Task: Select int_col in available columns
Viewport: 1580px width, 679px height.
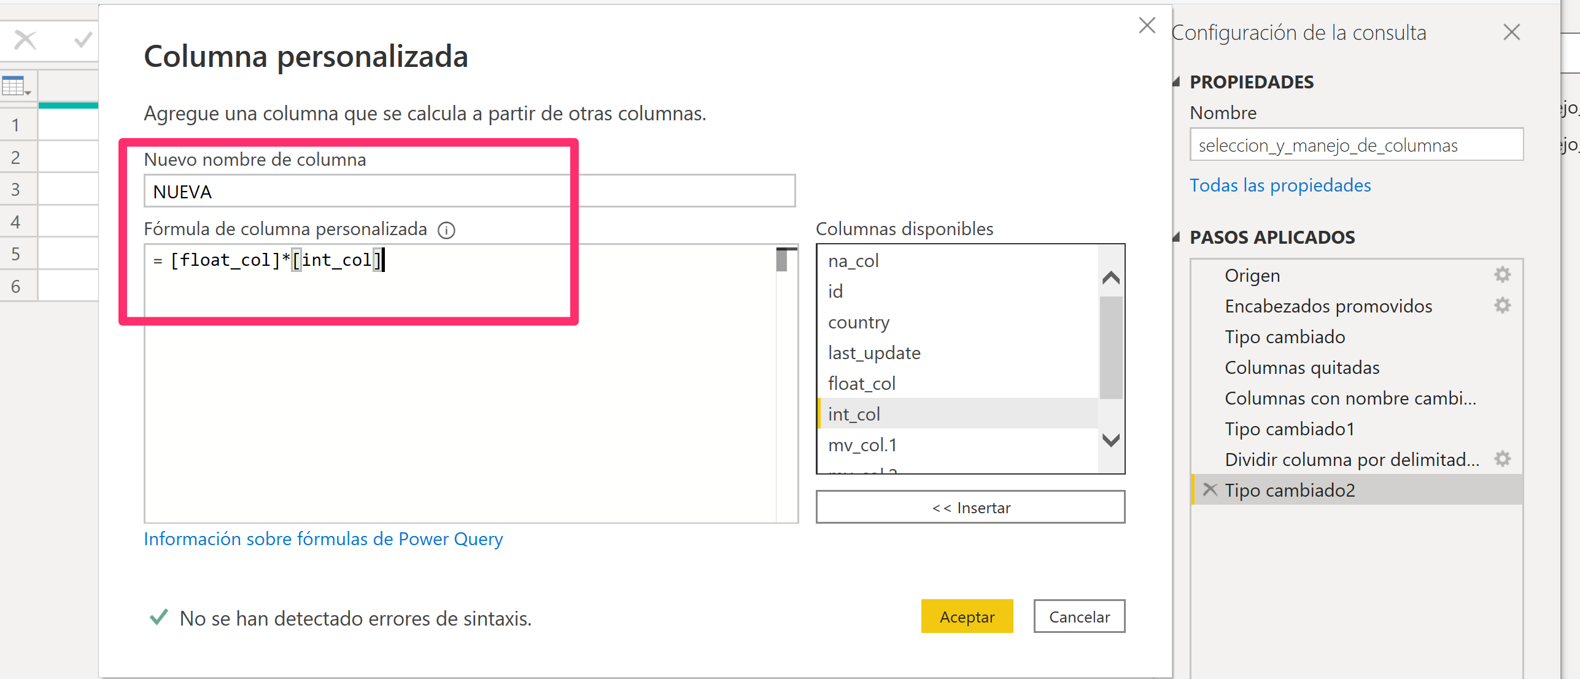Action: pyautogui.click(x=958, y=414)
